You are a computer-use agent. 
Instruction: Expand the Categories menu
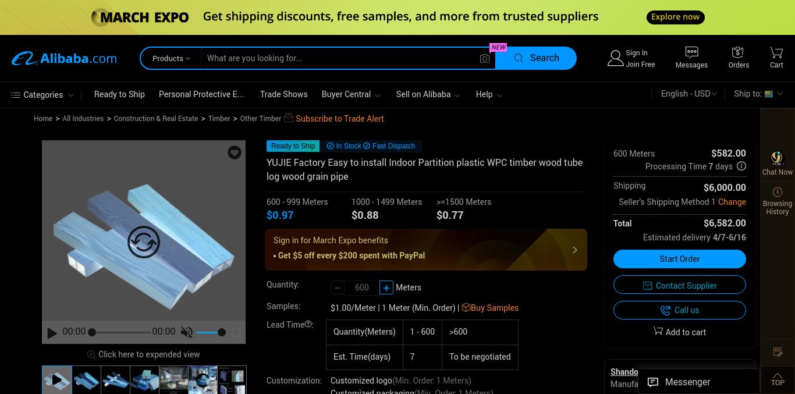42,94
